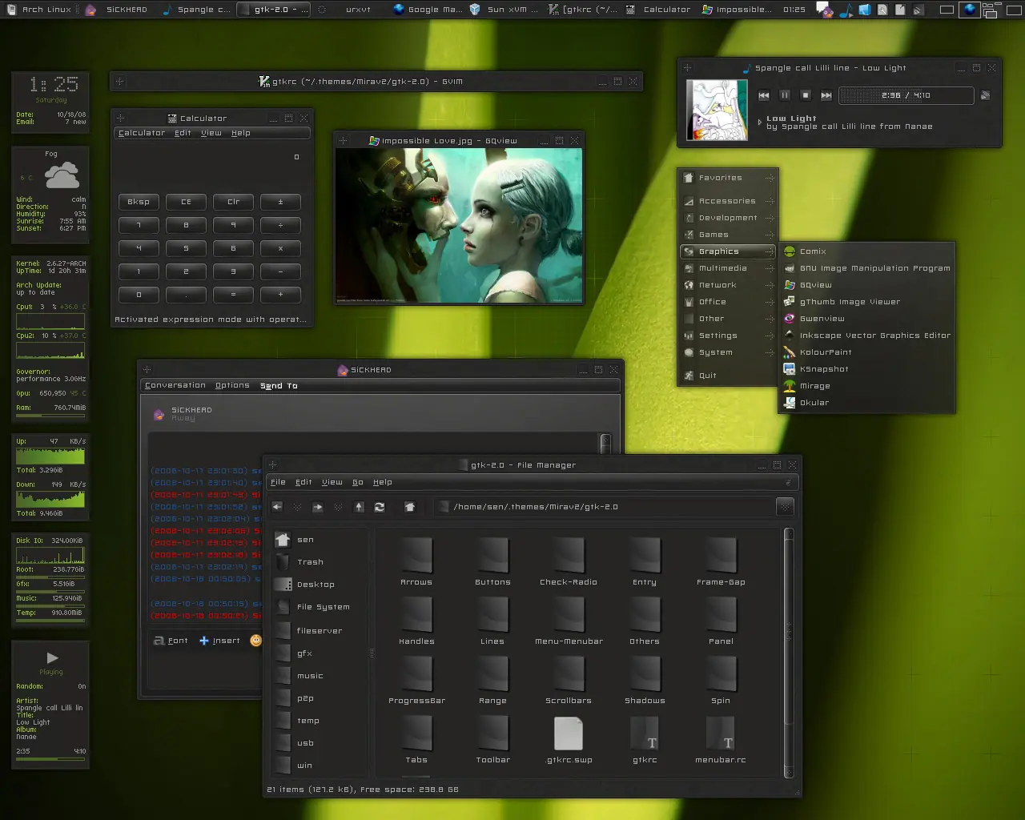The height and width of the screenshot is (820, 1025).
Task: Click the Clr button on the calculator
Action: coord(233,202)
